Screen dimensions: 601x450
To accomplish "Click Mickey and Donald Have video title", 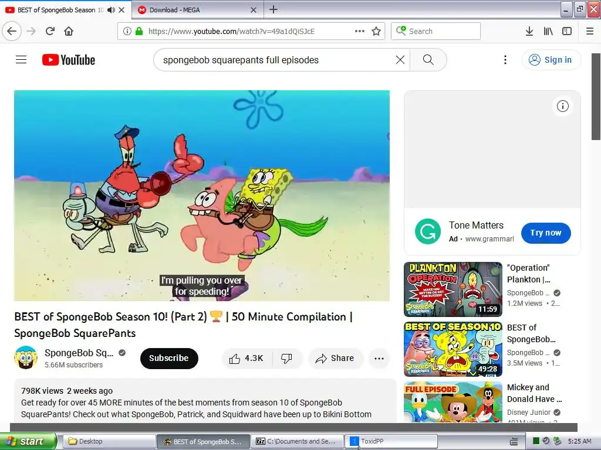I will (x=534, y=393).
